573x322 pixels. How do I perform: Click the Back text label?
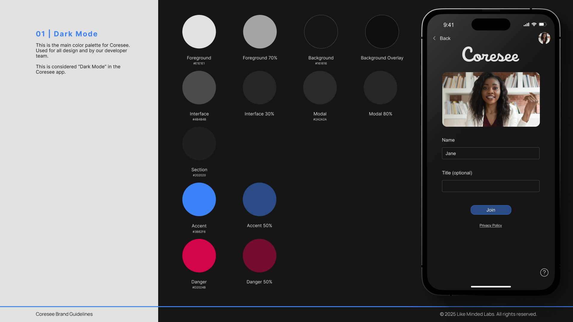click(445, 38)
